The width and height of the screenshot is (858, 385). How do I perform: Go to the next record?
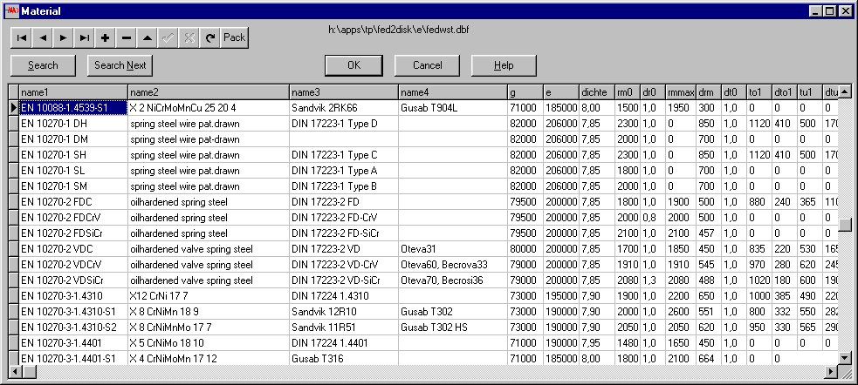pos(64,37)
